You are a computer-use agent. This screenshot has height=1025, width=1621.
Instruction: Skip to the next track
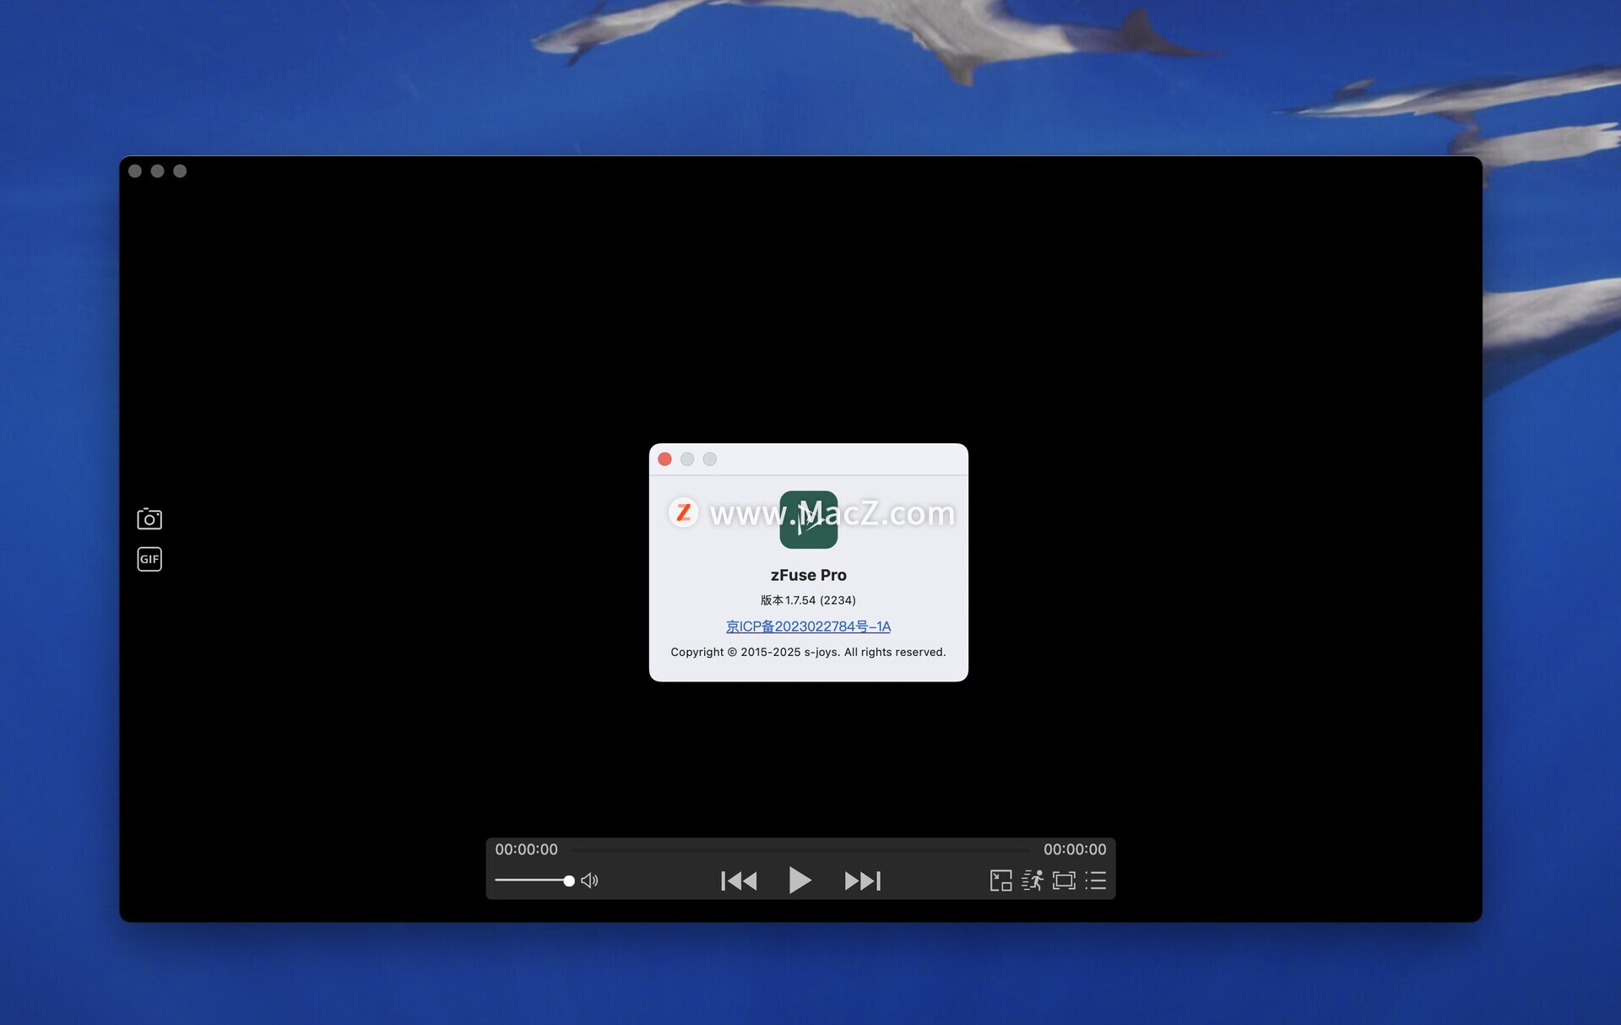click(x=862, y=881)
